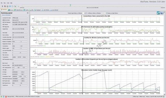Click the red disconnect plug toolbar icon

pyautogui.click(x=5, y=6)
